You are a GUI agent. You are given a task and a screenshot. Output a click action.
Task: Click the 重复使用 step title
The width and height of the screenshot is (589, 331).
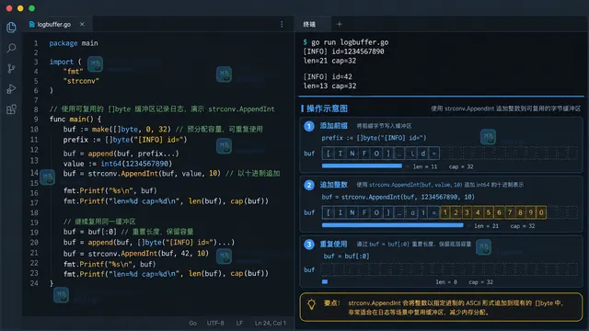pos(333,244)
